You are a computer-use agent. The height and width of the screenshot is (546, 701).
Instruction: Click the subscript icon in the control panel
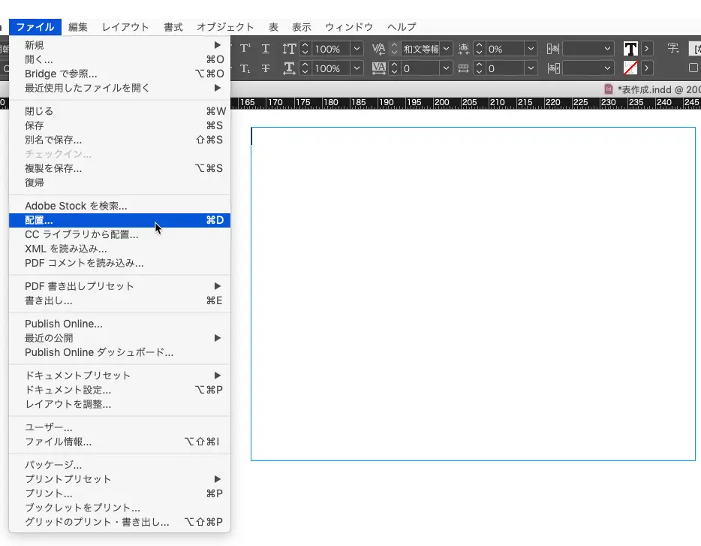[245, 68]
